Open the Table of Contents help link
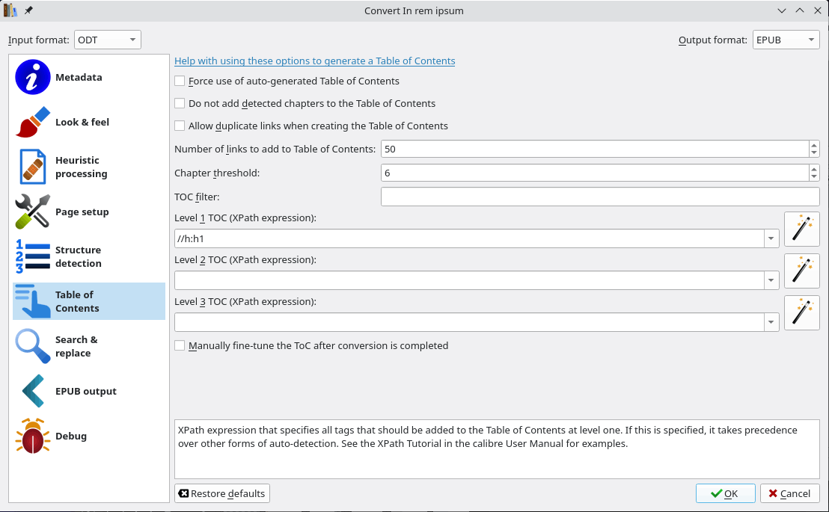 click(314, 61)
